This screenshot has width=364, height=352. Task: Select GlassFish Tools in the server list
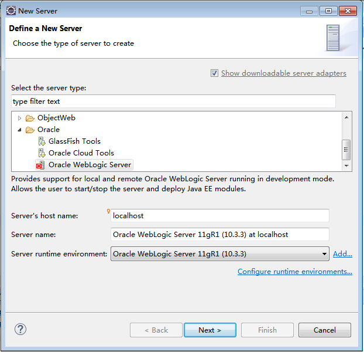point(74,141)
